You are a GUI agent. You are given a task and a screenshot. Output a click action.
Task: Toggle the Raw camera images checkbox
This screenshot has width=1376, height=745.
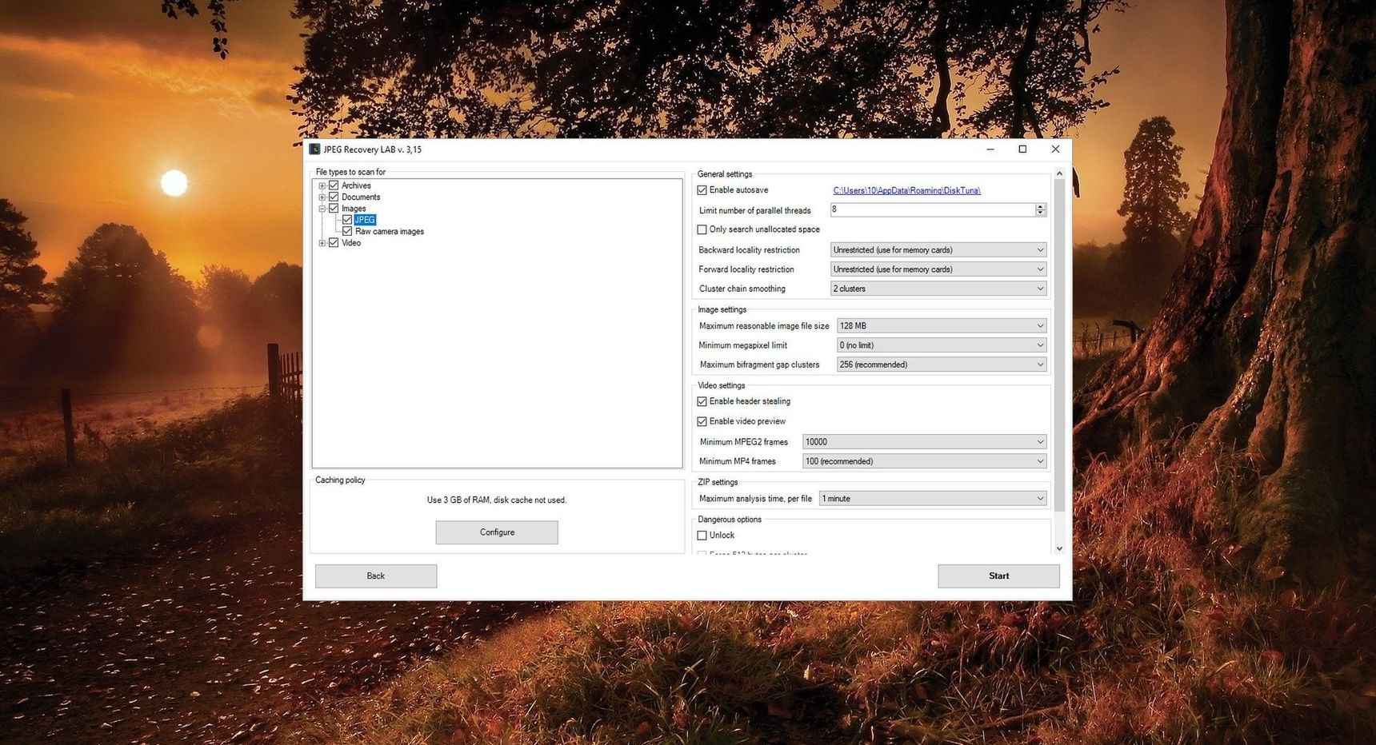click(x=347, y=231)
